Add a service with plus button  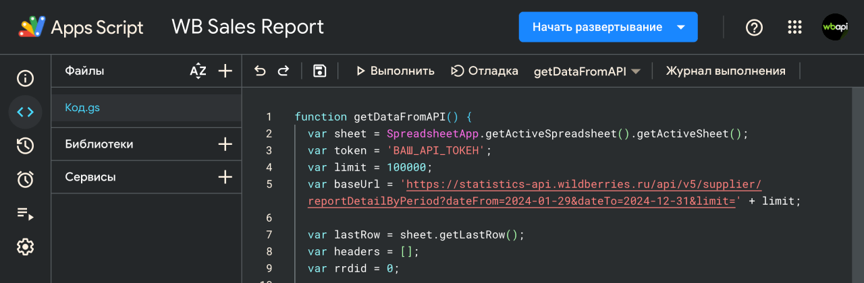[225, 177]
